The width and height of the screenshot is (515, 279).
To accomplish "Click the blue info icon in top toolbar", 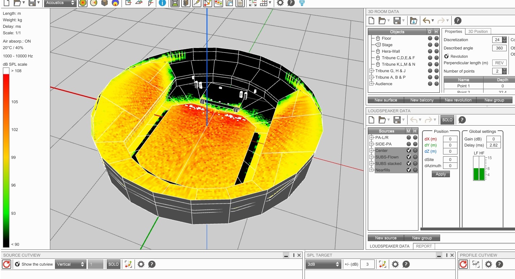I will tap(162, 3).
